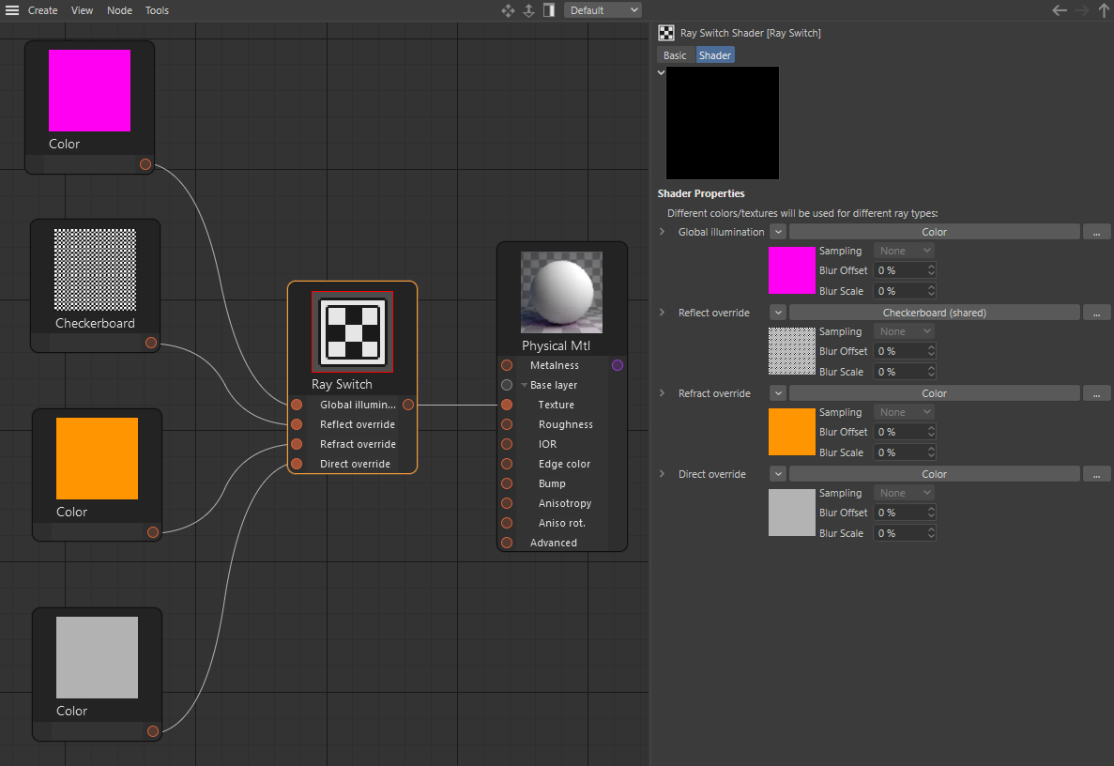Click the pan view move icon

pyautogui.click(x=508, y=10)
